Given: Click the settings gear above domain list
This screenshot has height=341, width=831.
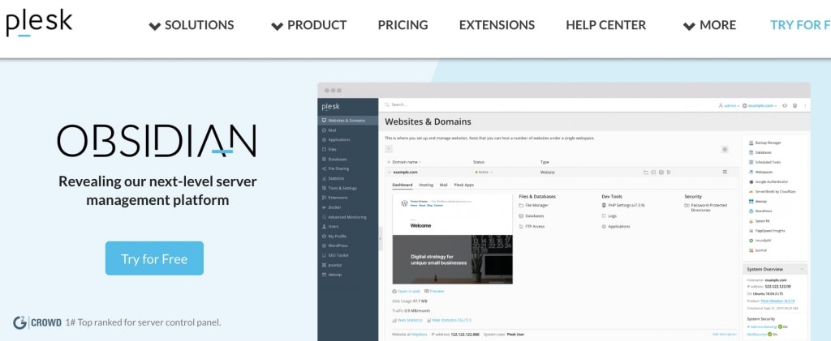Looking at the screenshot, I should (725, 150).
